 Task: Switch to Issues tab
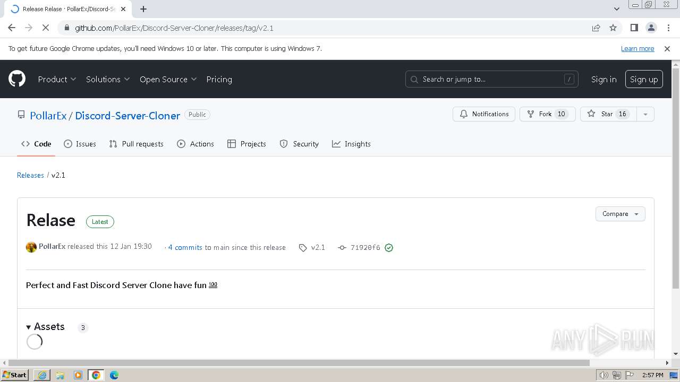[x=80, y=144]
